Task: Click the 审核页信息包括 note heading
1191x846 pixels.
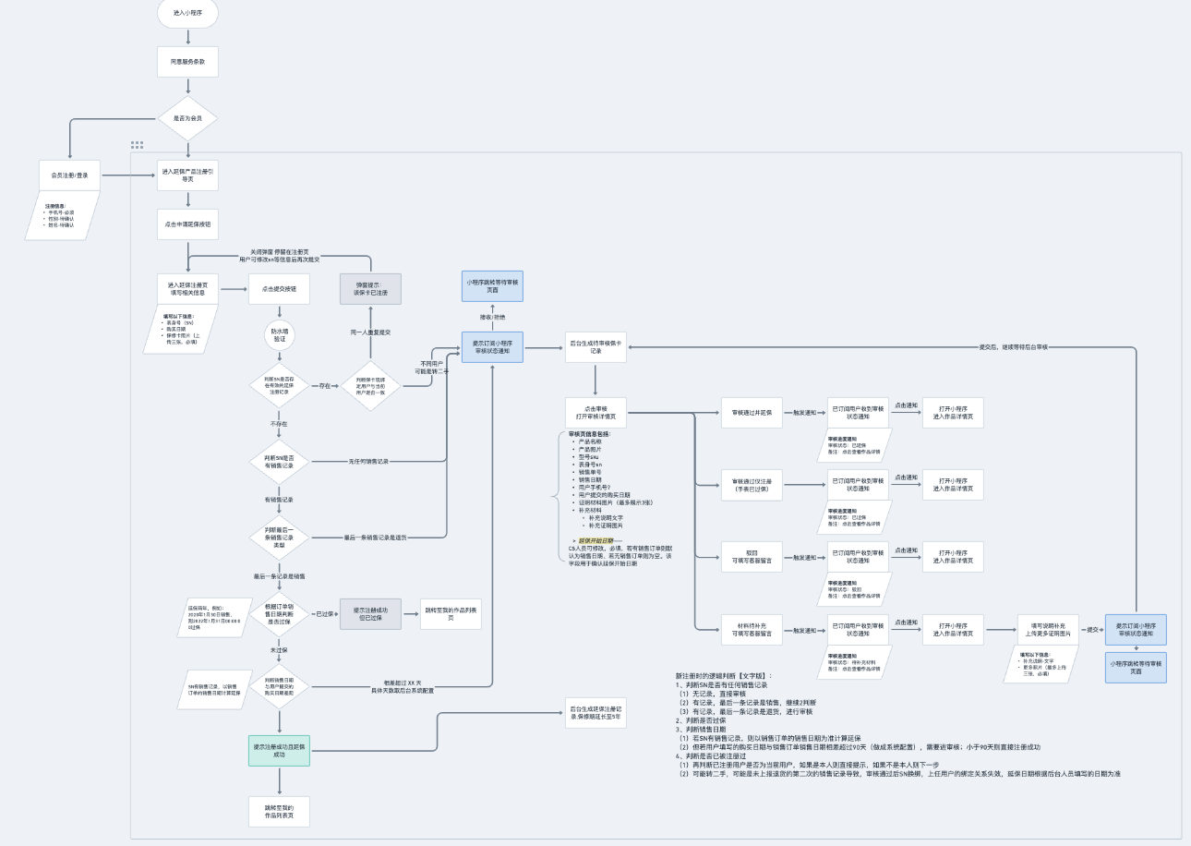Action: pos(589,434)
